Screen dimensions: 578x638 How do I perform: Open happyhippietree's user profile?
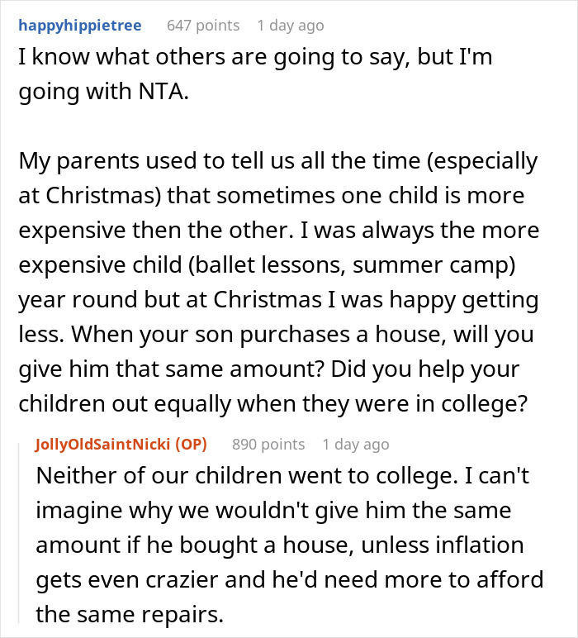pyautogui.click(x=78, y=26)
